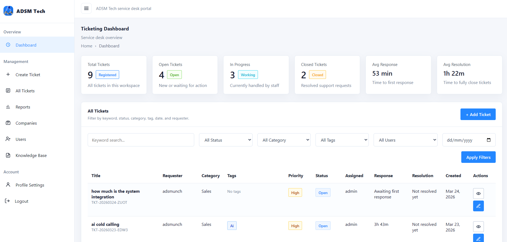View the system integration ticket via eye icon
This screenshot has width=507, height=242.
tap(478, 194)
